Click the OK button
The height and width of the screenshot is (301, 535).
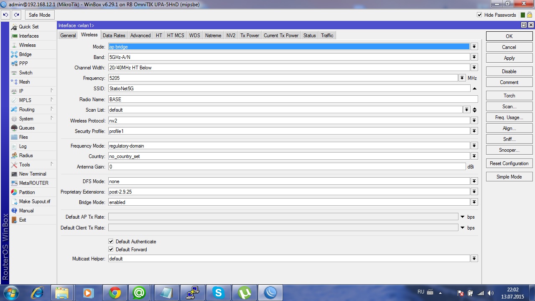coord(509,36)
